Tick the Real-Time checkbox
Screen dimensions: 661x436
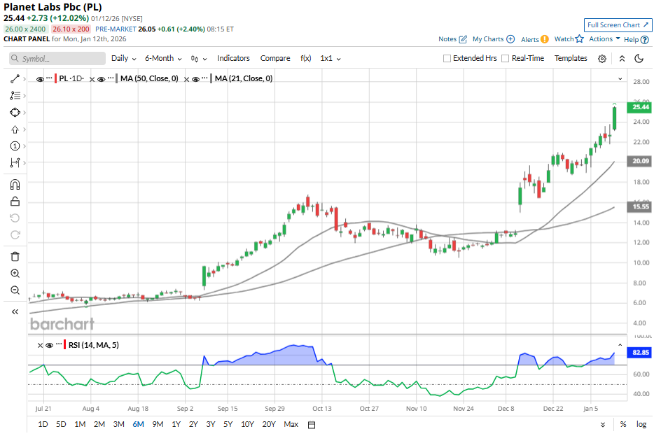pyautogui.click(x=505, y=59)
